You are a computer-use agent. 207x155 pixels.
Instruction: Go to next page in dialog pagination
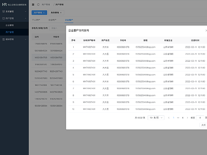click(187, 118)
